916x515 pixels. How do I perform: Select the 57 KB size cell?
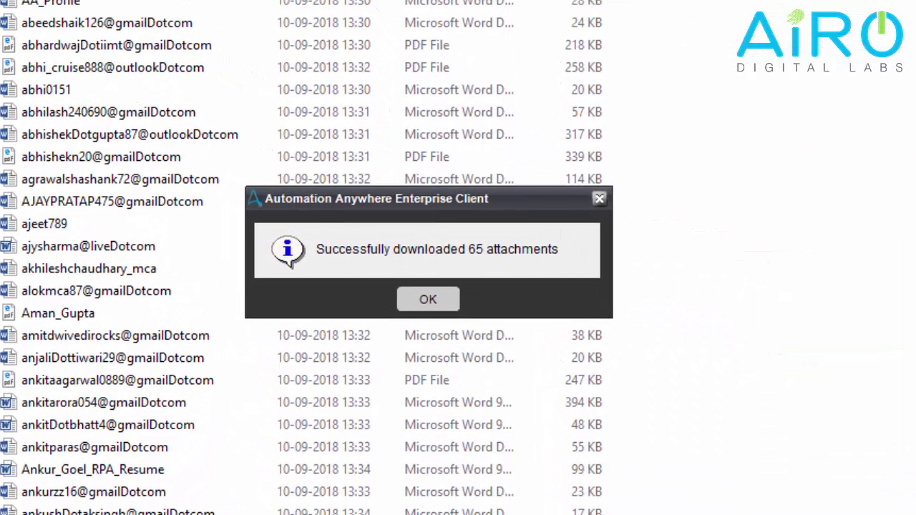(x=587, y=112)
